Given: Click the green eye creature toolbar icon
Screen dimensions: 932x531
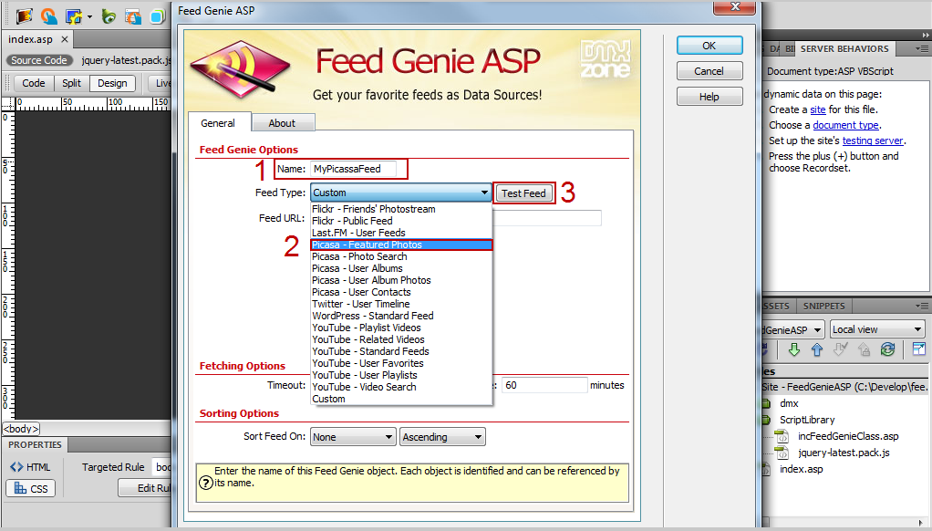Looking at the screenshot, I should (109, 16).
